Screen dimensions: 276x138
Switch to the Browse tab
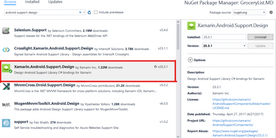(10, 2)
